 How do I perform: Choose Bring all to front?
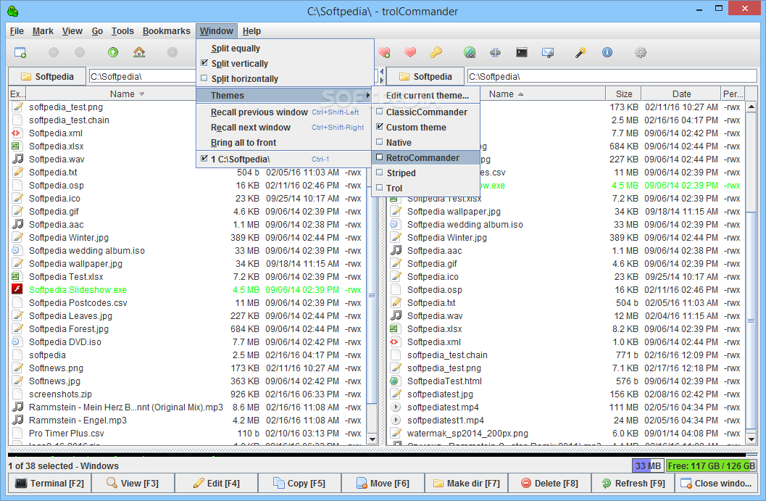(284, 142)
